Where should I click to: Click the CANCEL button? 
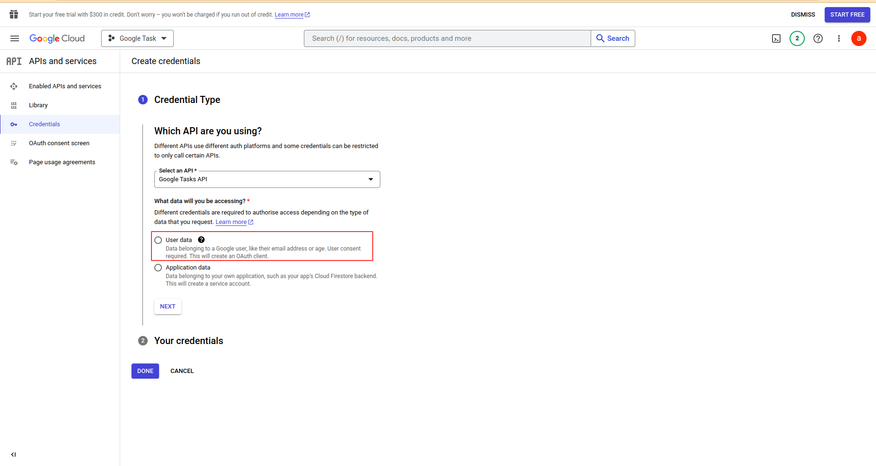182,371
